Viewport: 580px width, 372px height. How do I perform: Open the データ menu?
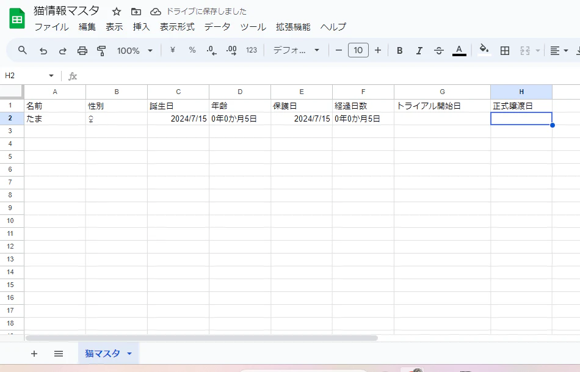click(217, 27)
